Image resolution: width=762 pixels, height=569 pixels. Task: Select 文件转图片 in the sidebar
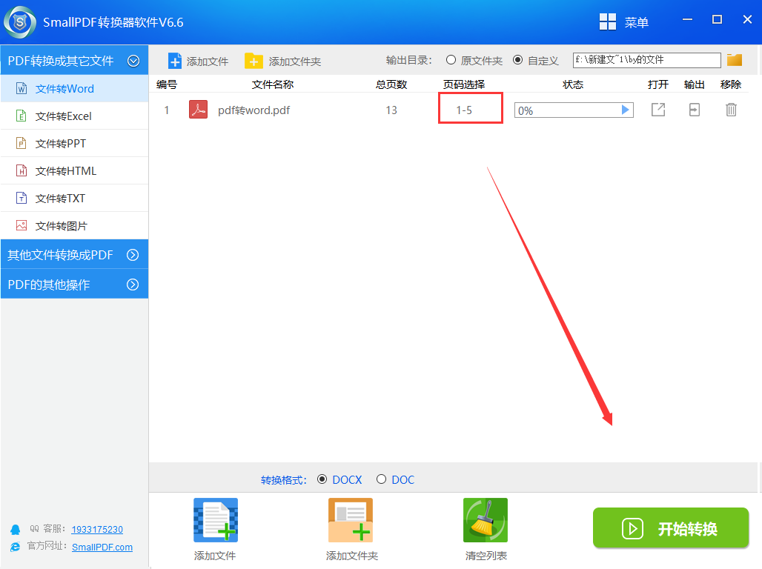74,226
